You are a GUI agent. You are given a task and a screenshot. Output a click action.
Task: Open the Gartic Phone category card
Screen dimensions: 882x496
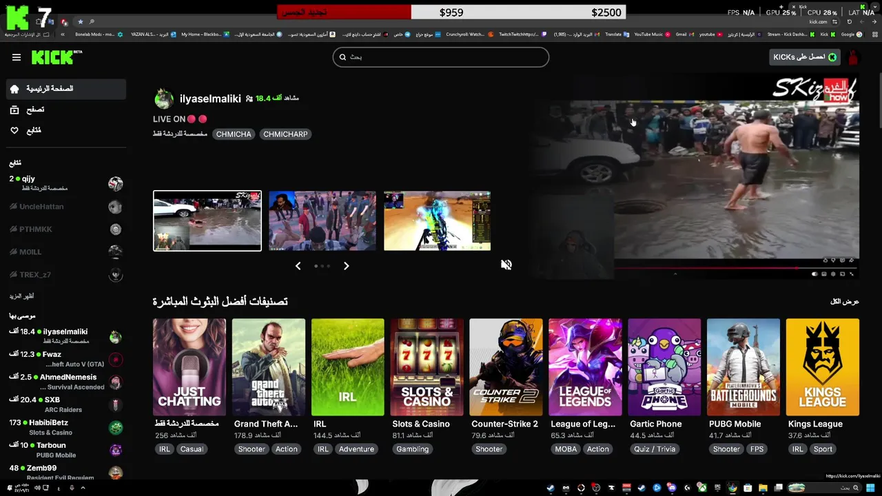click(664, 367)
